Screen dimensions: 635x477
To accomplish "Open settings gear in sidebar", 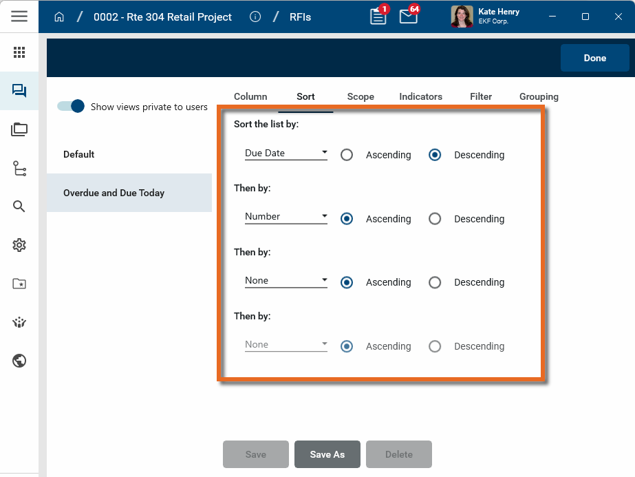I will (19, 245).
